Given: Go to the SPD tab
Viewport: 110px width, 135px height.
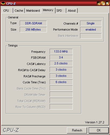Looking at the screenshot, I should [61, 11].
